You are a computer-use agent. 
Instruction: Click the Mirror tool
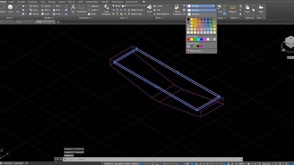[x=45, y=10]
